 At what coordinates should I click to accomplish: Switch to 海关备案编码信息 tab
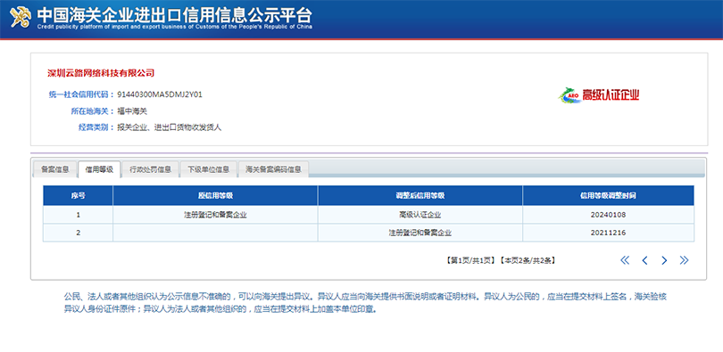tap(273, 169)
